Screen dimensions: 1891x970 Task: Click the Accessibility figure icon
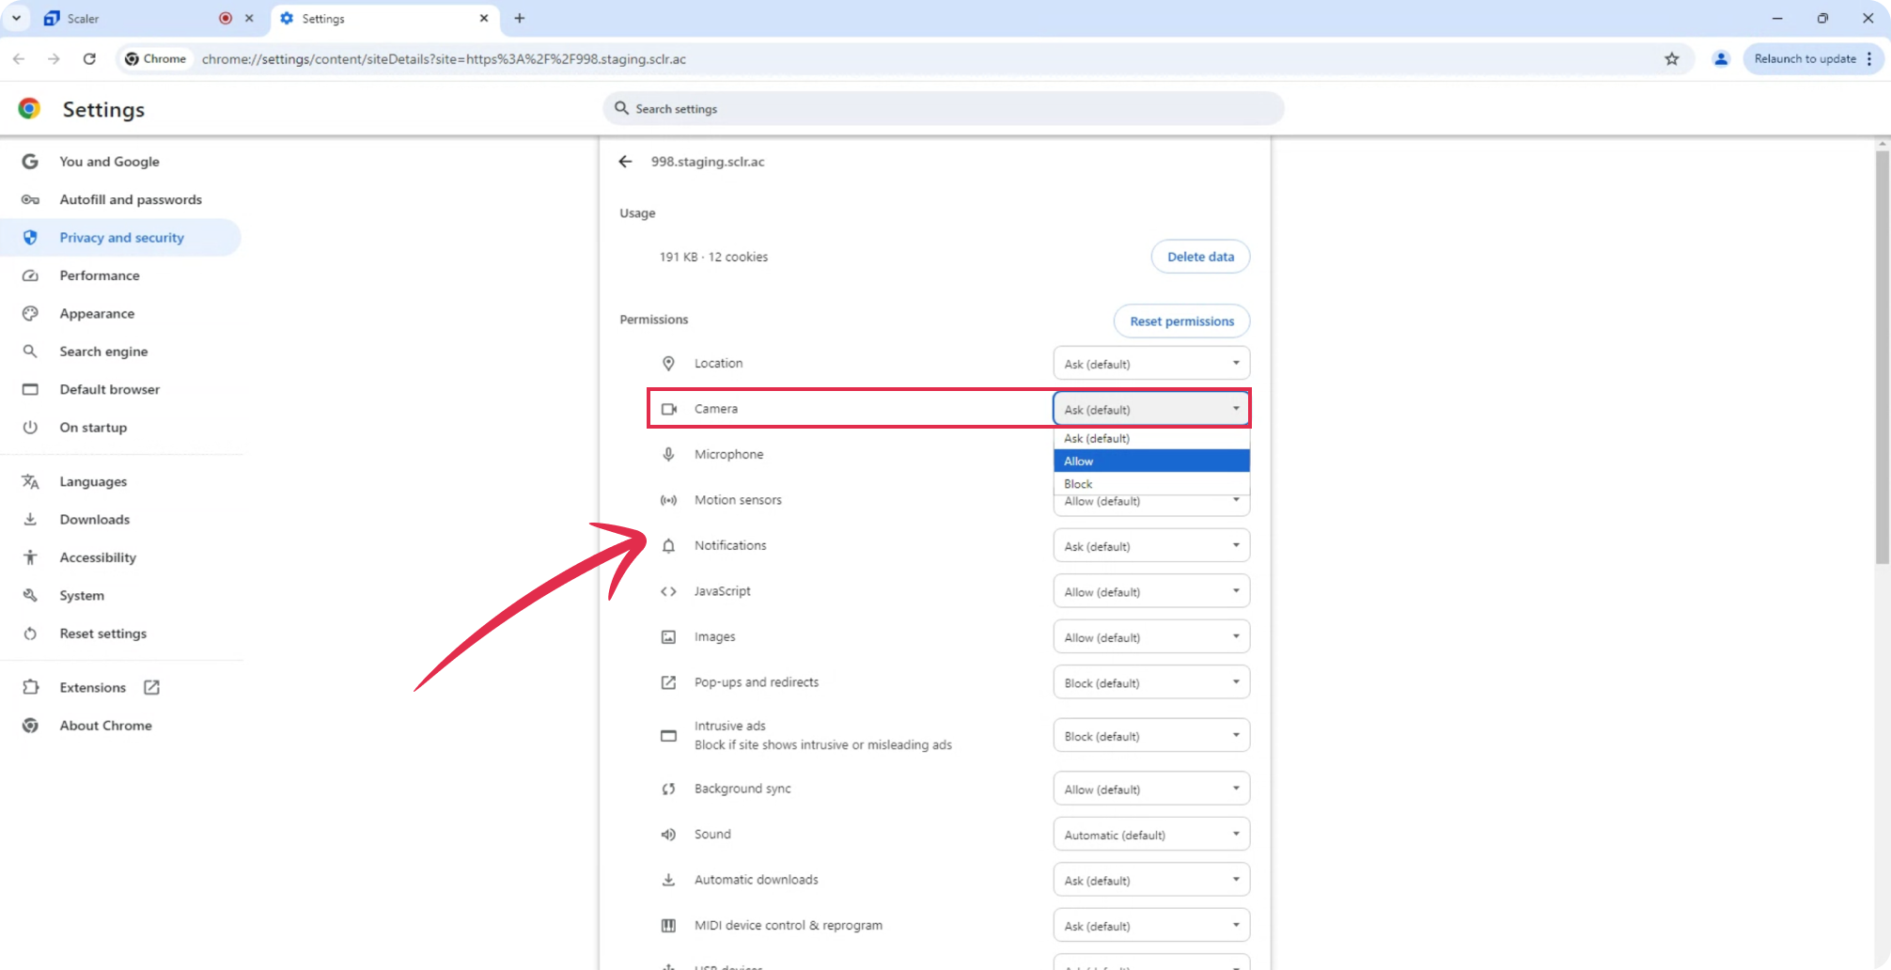pos(30,557)
